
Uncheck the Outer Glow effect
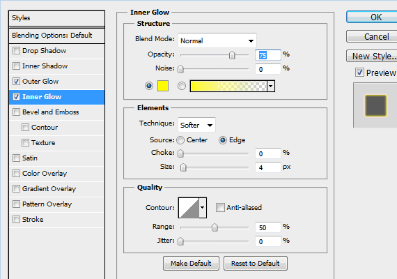point(16,82)
